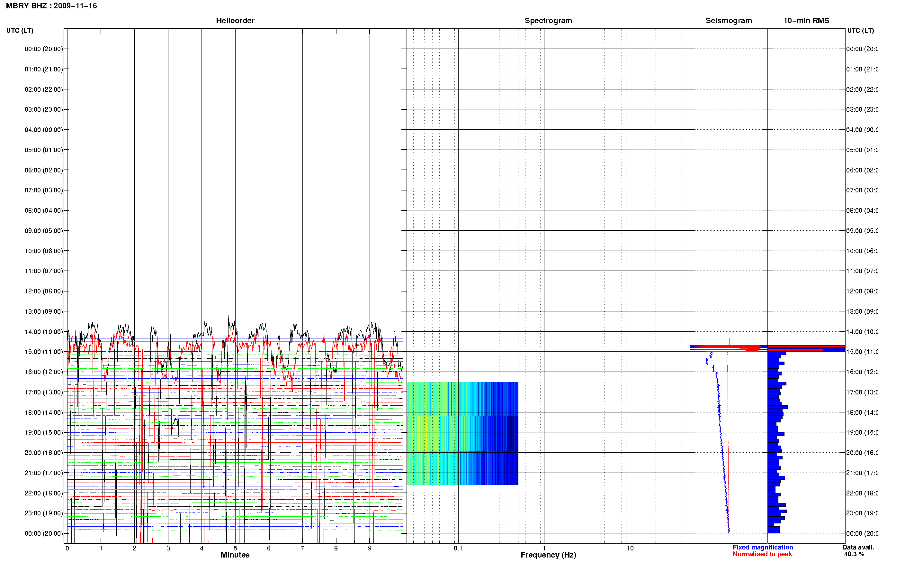Click the left '19:00 (15:00)' time label
The width and height of the screenshot is (914, 572).
point(44,432)
